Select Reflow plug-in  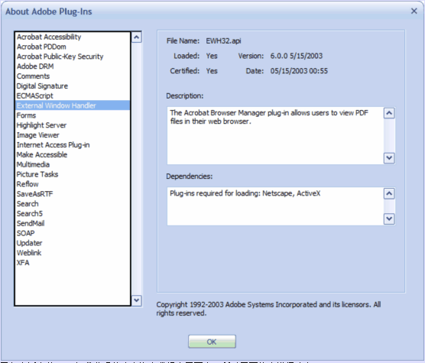tap(73, 184)
